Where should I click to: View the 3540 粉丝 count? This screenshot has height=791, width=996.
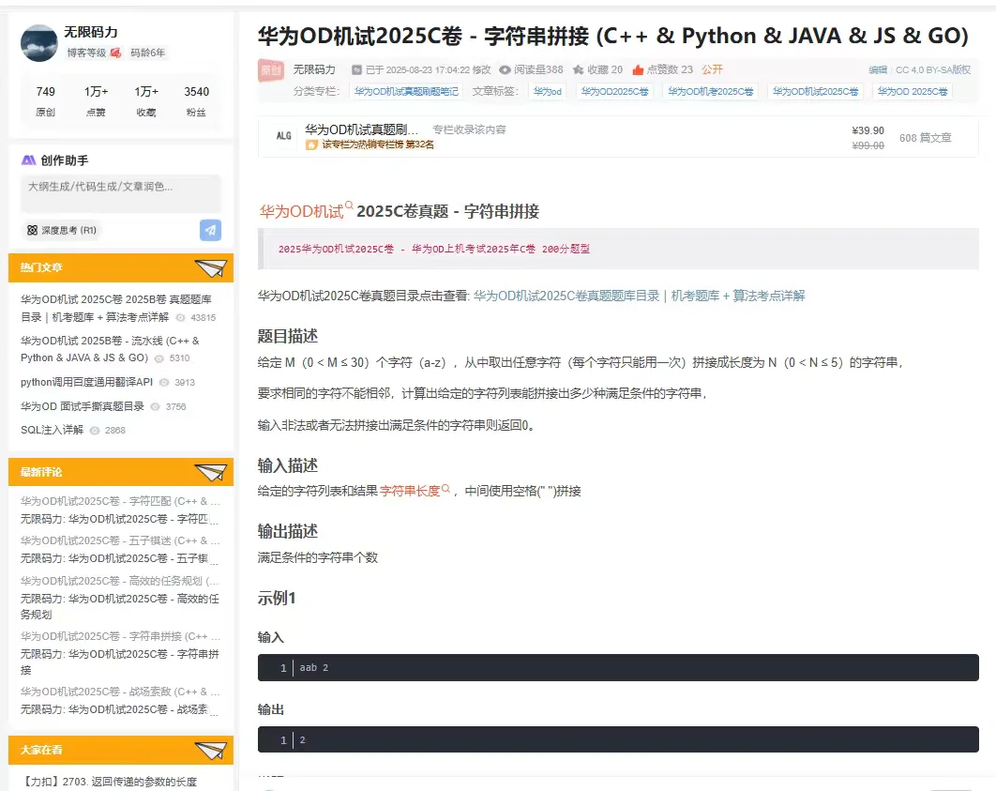(x=196, y=101)
